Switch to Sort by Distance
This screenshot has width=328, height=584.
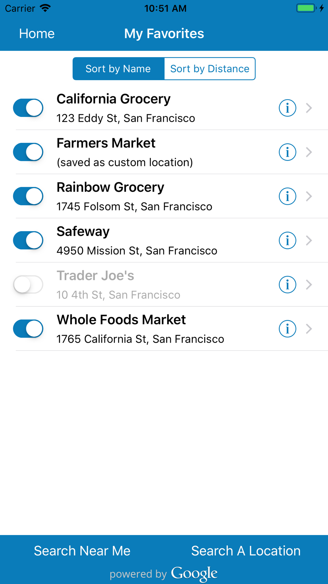point(210,69)
